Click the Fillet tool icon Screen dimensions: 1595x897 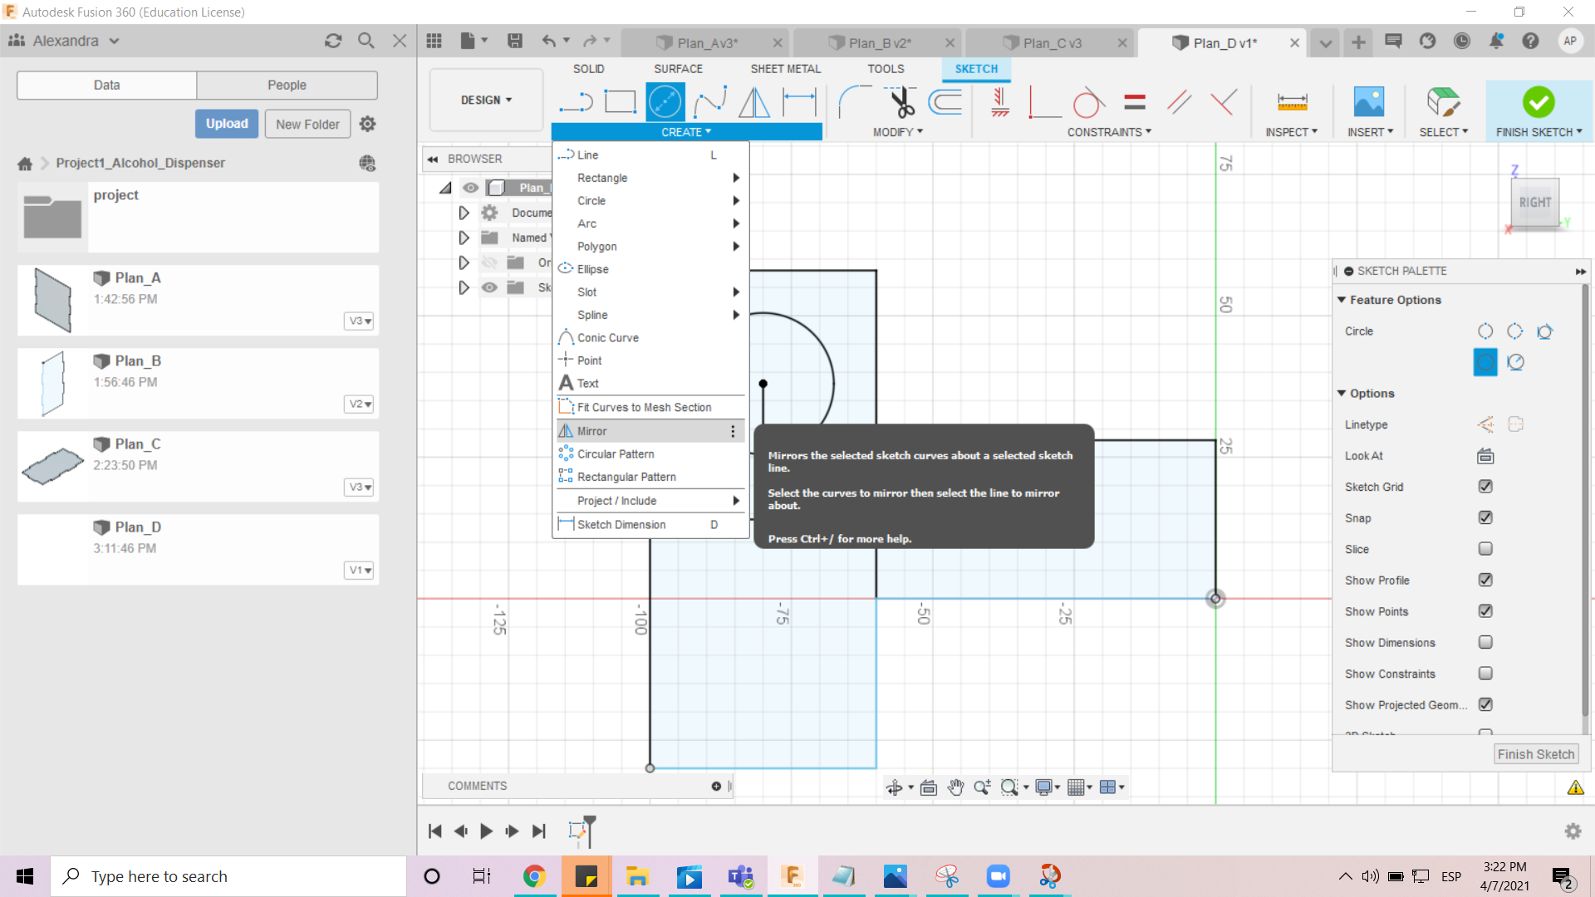click(855, 102)
